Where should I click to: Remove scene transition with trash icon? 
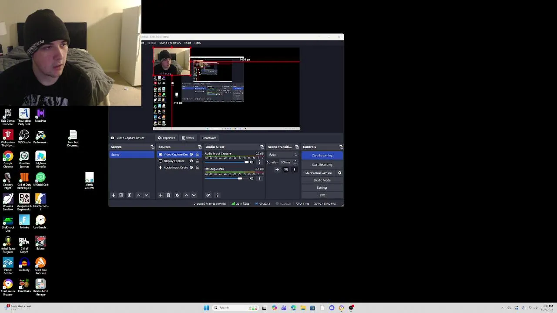[x=286, y=170]
